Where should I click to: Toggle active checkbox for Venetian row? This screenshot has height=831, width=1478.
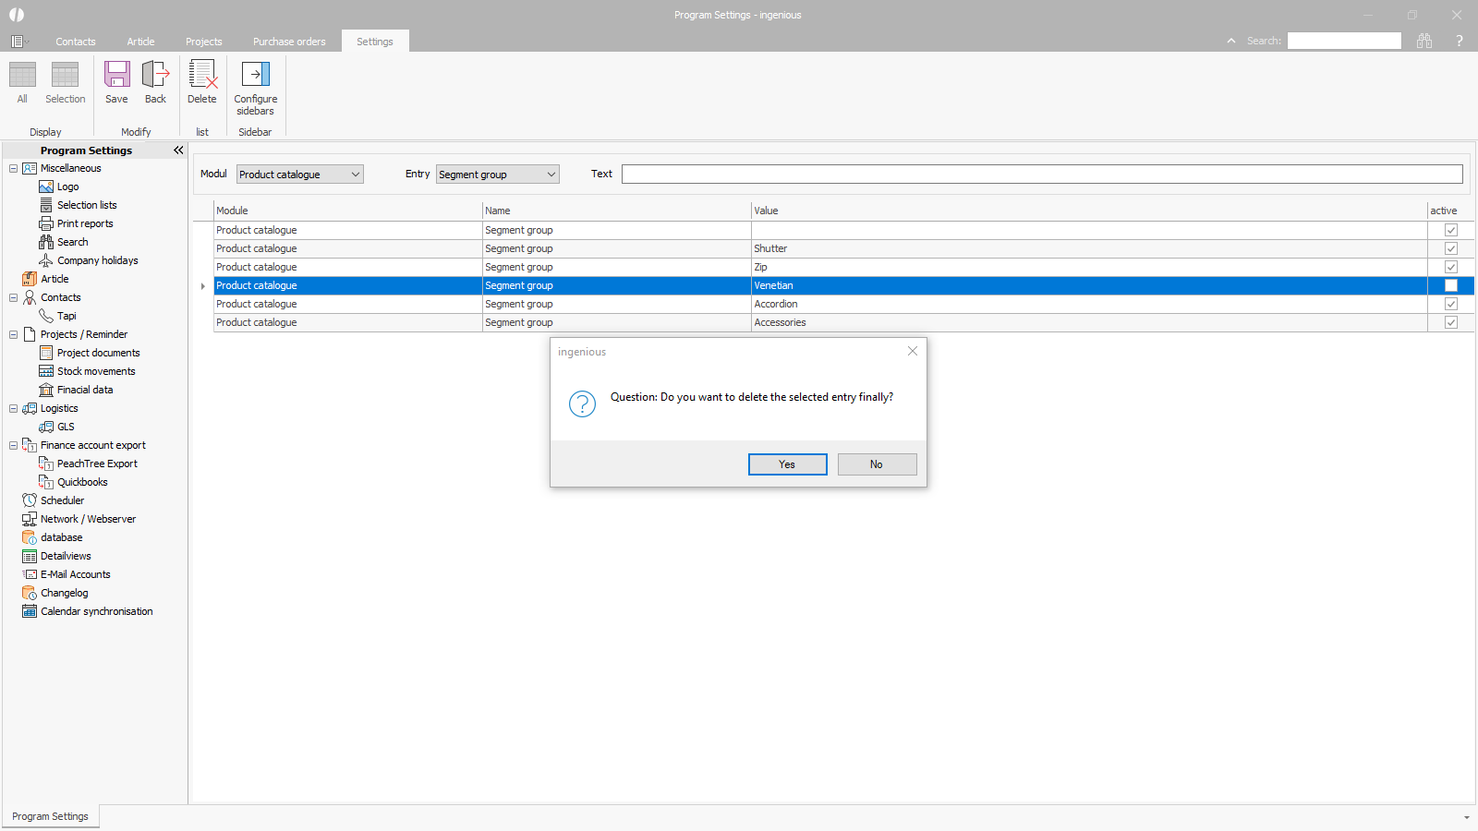click(x=1450, y=285)
